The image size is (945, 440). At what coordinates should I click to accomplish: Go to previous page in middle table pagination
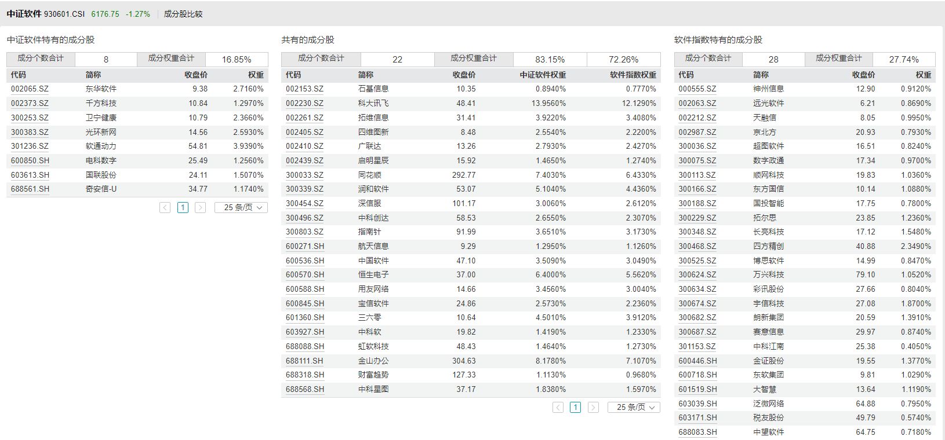[558, 408]
